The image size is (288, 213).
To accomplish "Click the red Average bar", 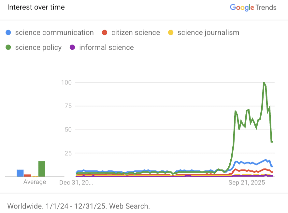I will (27, 175).
